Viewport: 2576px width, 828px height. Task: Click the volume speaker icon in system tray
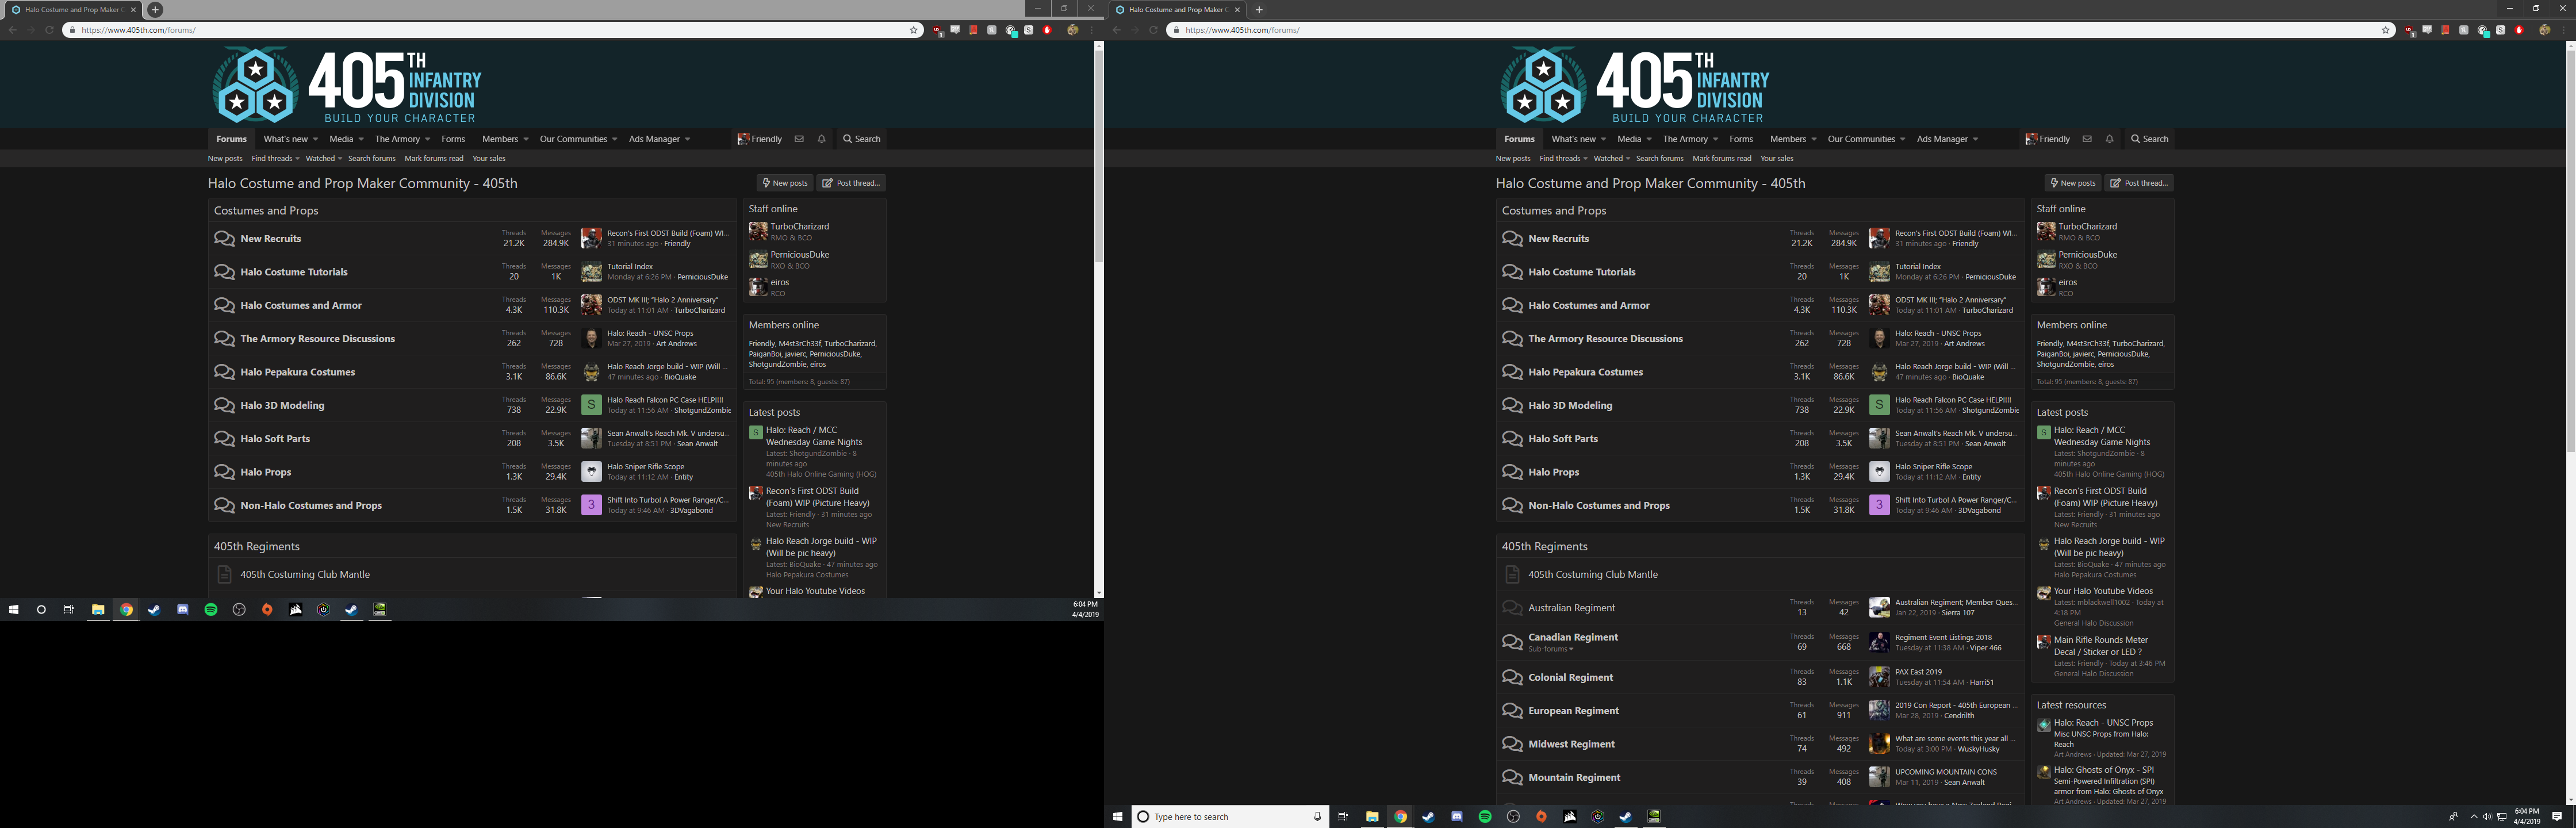2487,817
